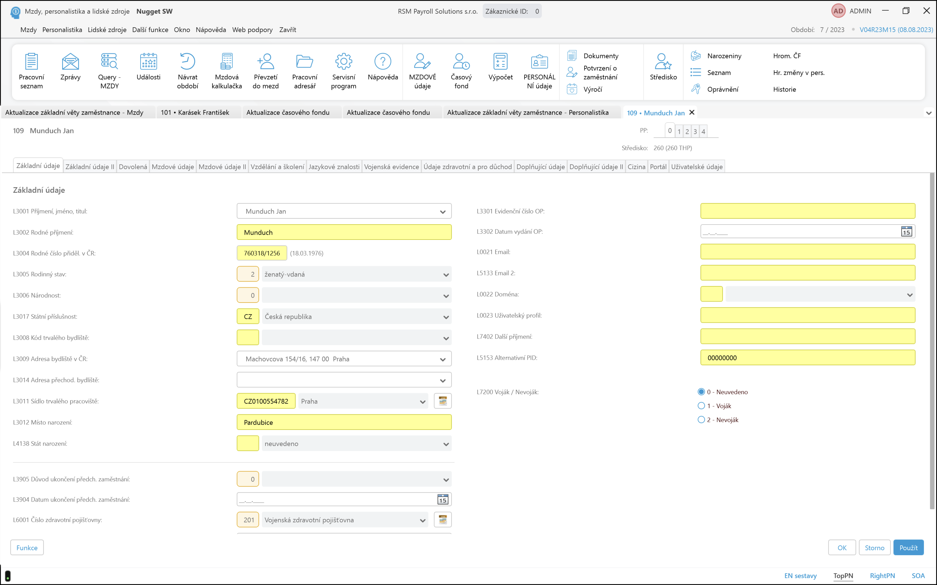
Task: Select radio 2 - Nevoják
Action: (701, 419)
